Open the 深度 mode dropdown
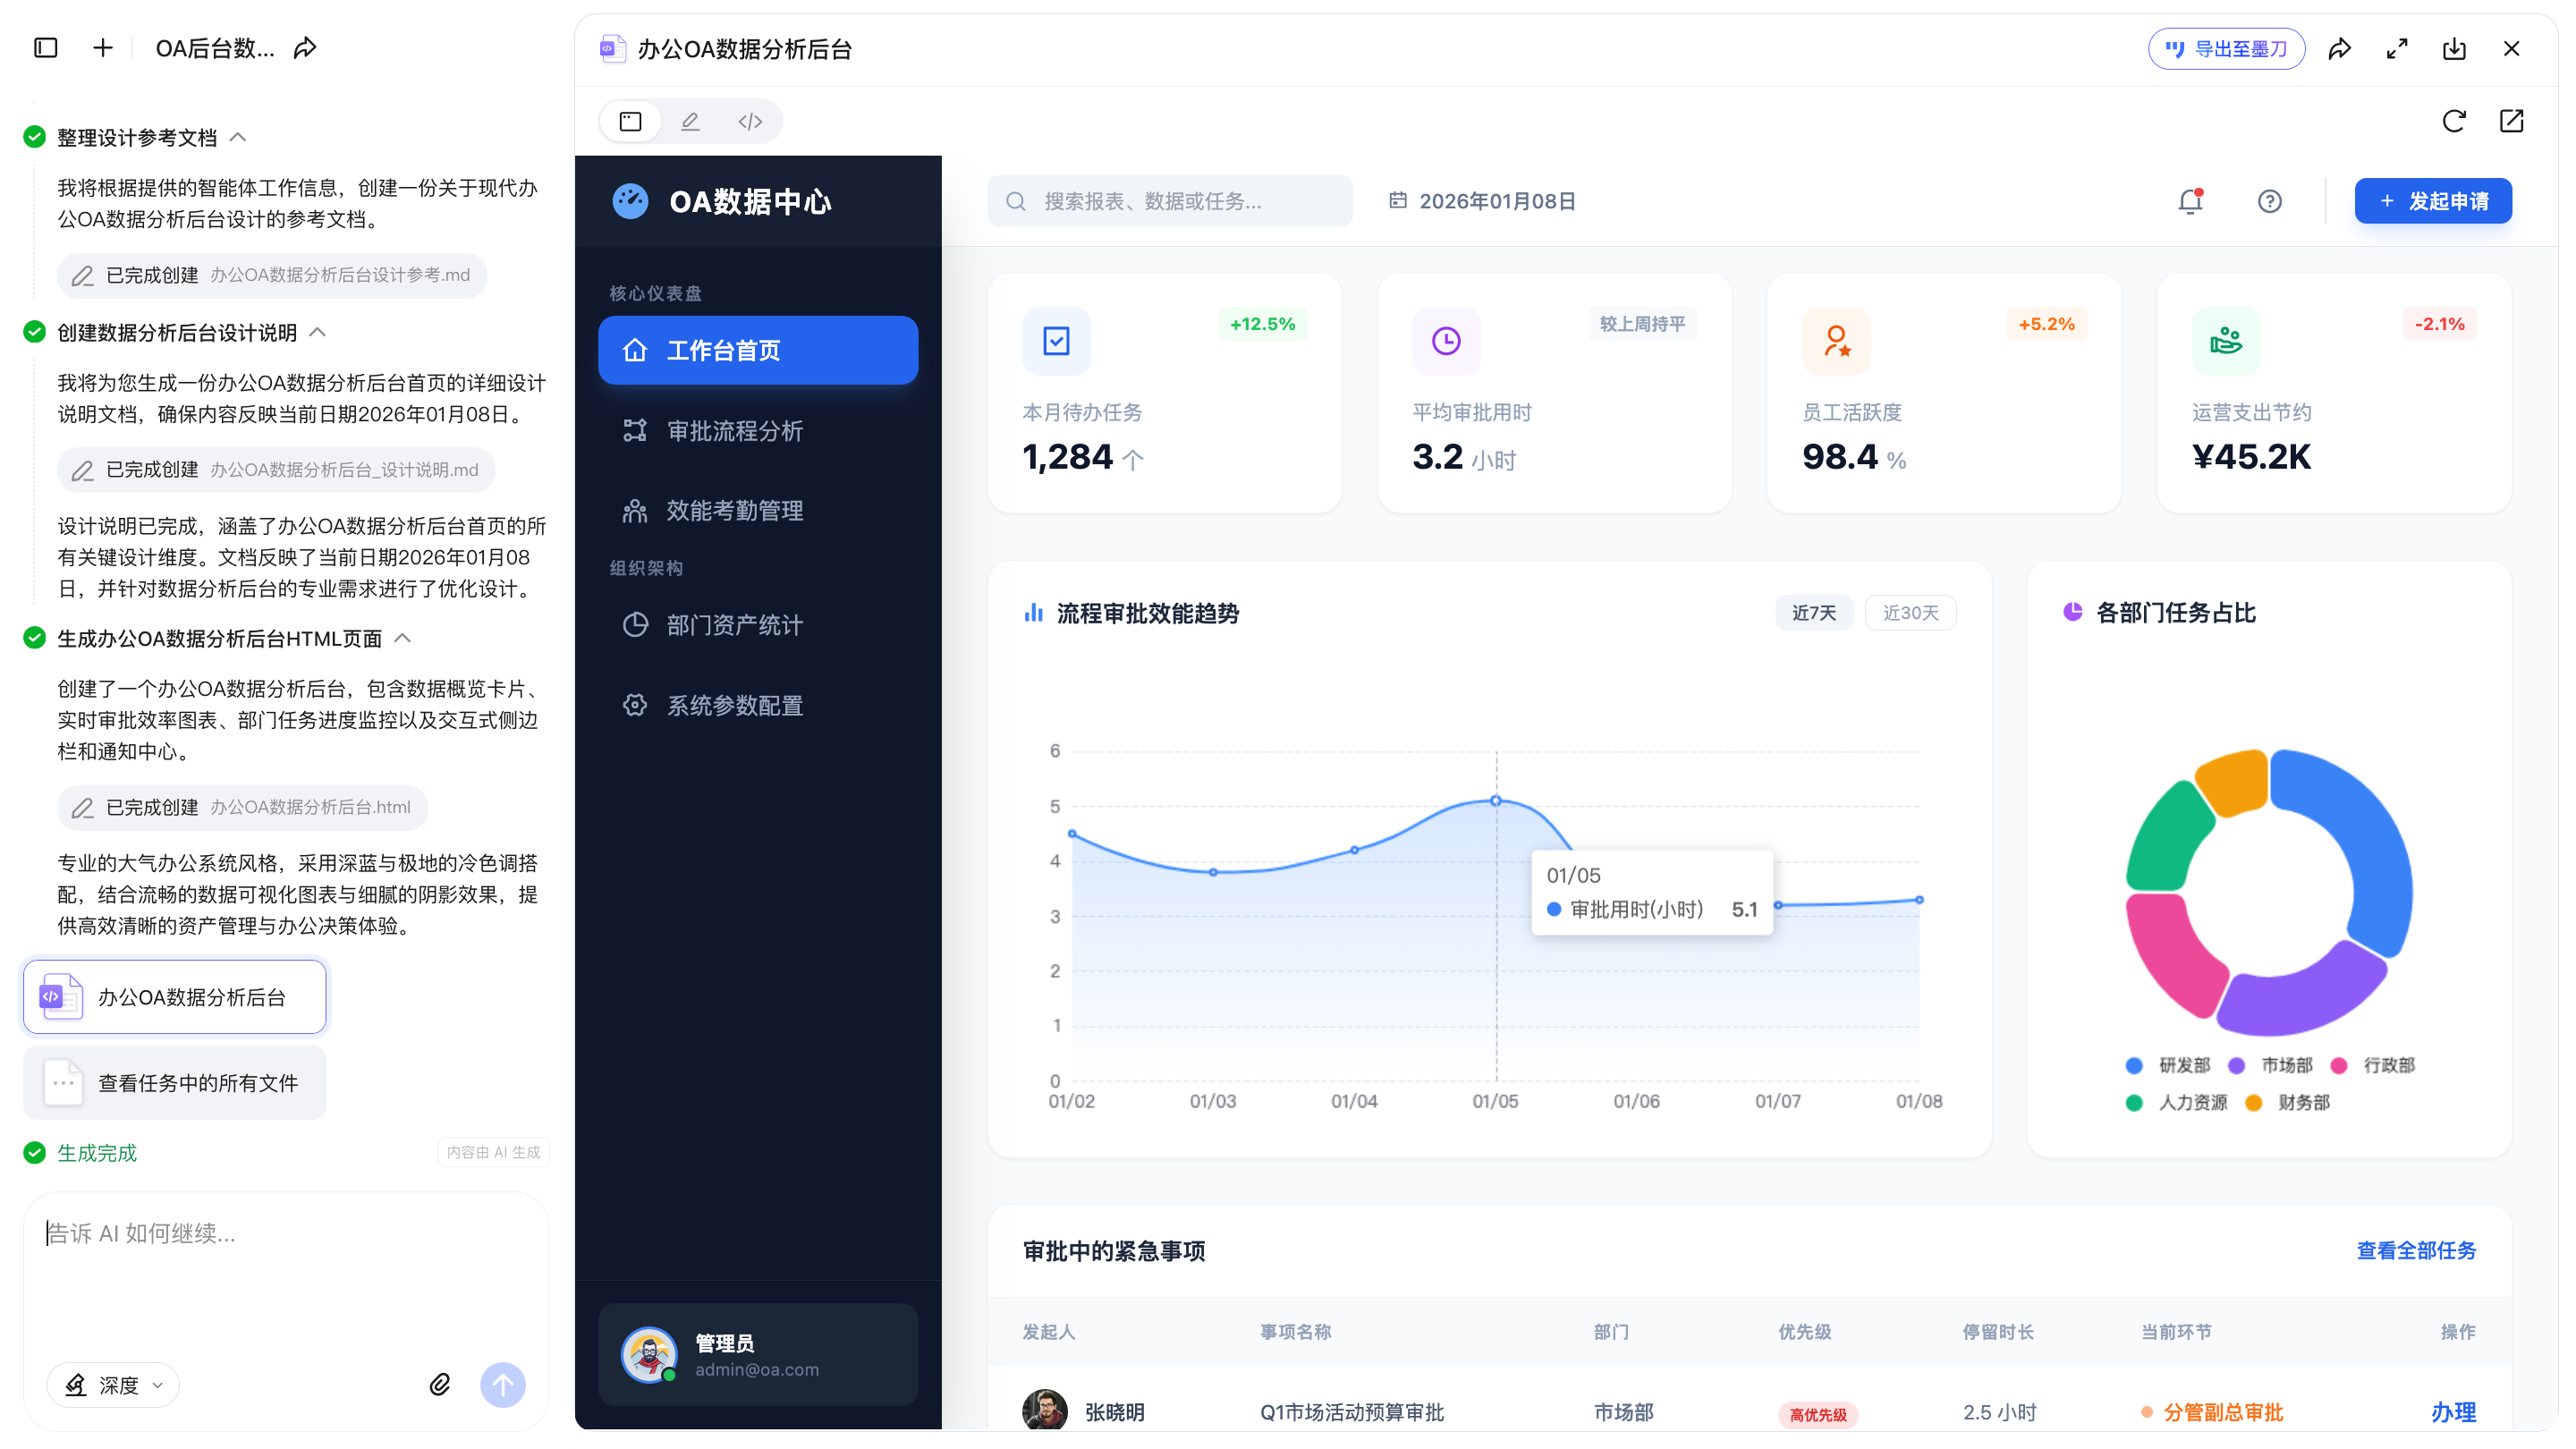Image resolution: width=2576 pixels, height=1449 pixels. (113, 1385)
